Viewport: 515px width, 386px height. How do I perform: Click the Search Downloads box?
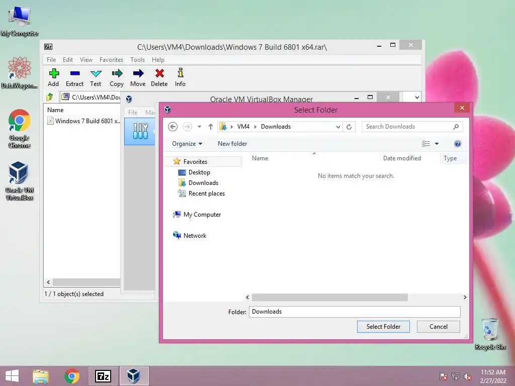pyautogui.click(x=407, y=127)
